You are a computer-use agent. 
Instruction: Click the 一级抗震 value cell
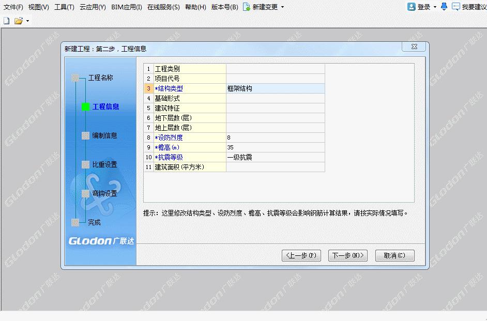(x=276, y=157)
